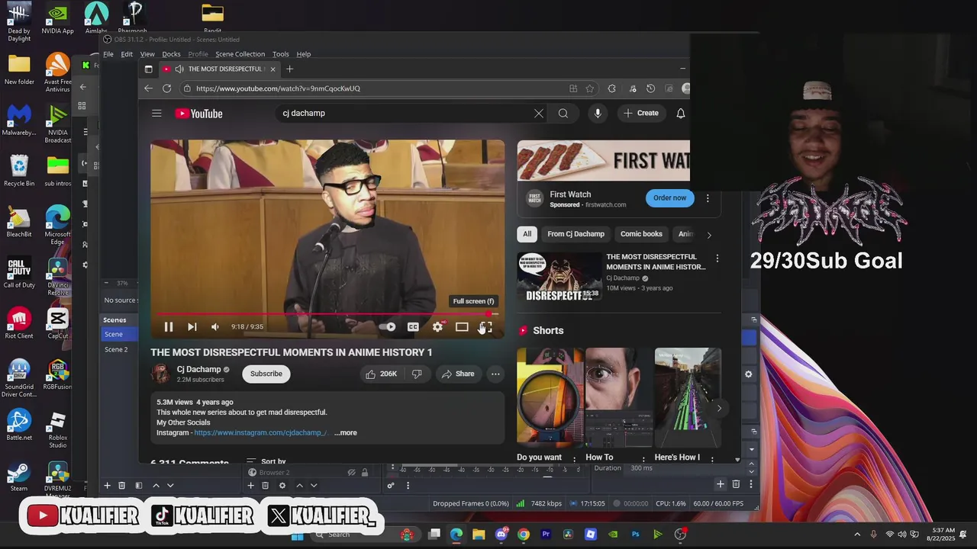The width and height of the screenshot is (977, 549).
Task: Show next Shorts with arrow
Action: tap(718, 408)
